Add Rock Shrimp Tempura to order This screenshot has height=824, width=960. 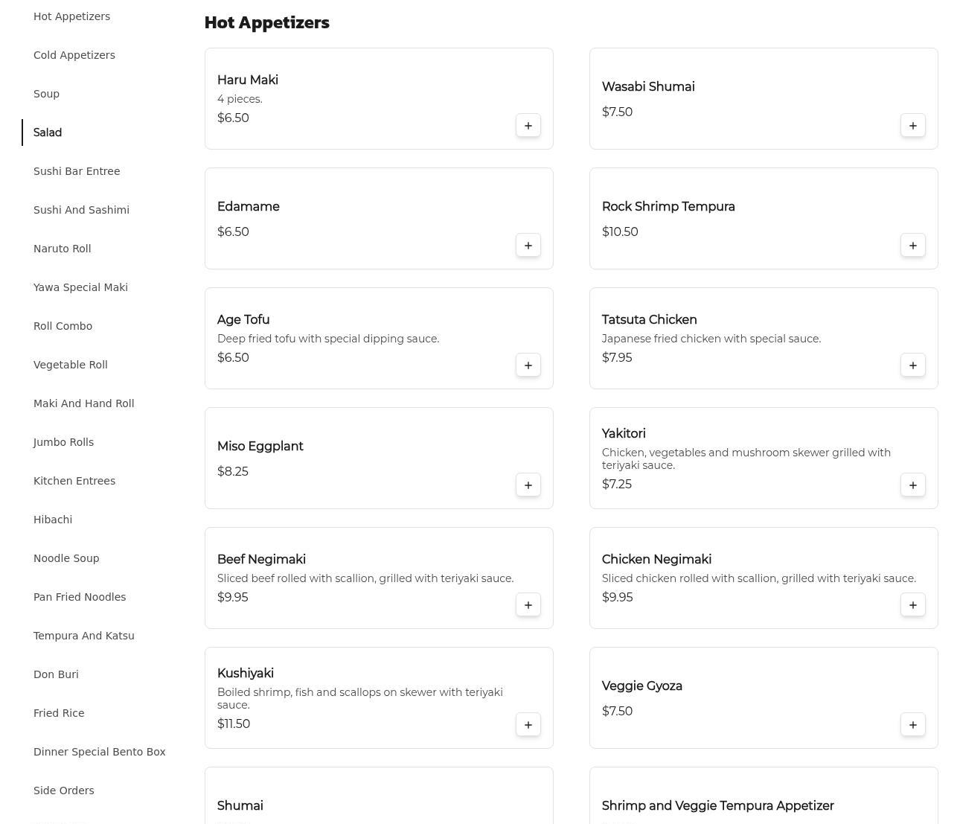point(913,246)
